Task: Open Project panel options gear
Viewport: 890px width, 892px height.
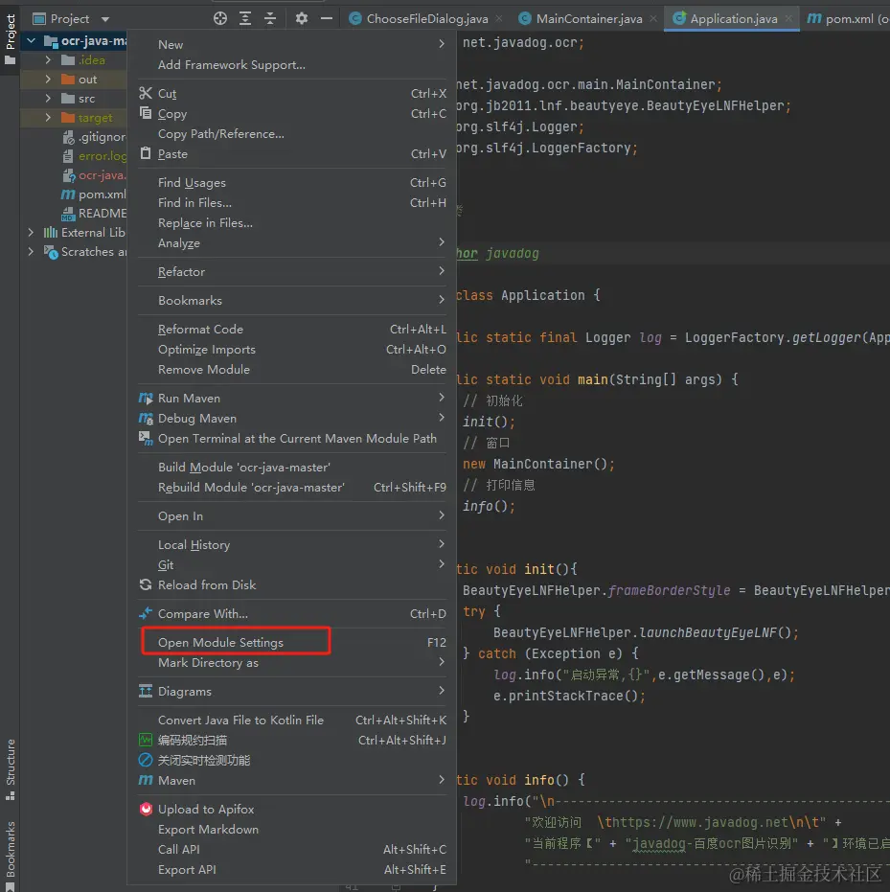Action: pos(300,17)
